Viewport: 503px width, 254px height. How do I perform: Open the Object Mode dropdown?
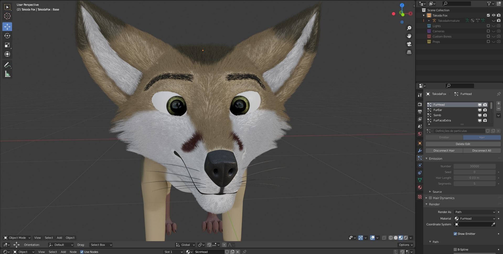[x=17, y=238]
